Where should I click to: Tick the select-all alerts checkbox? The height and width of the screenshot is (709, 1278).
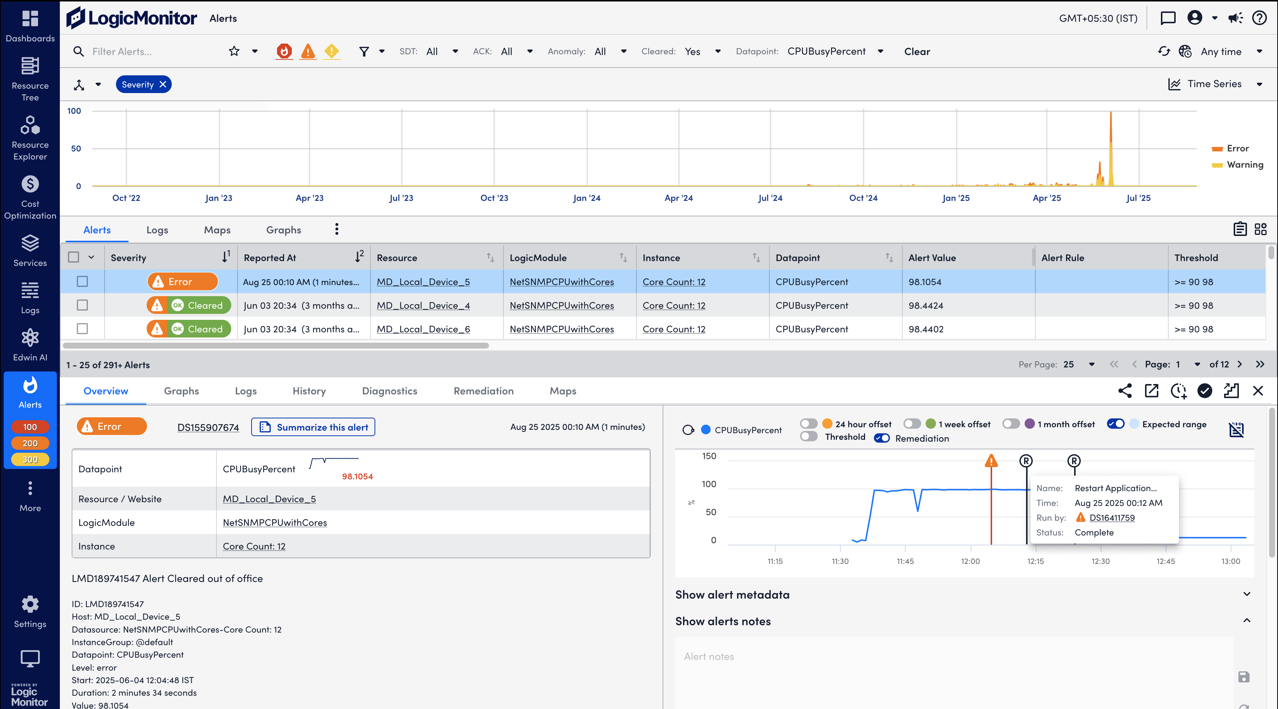(x=74, y=257)
